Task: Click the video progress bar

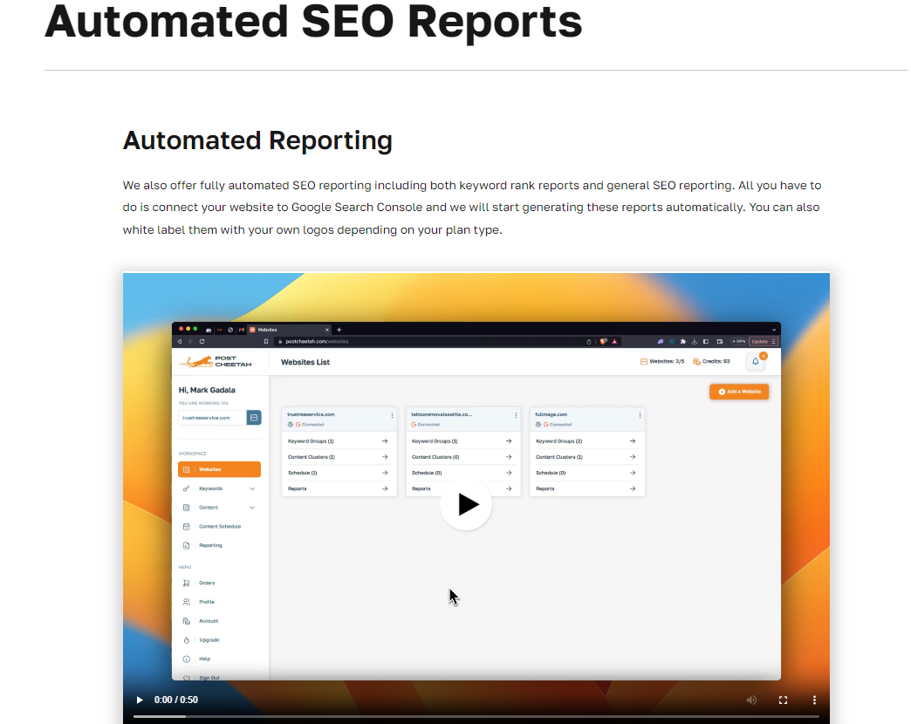Action: point(476,716)
